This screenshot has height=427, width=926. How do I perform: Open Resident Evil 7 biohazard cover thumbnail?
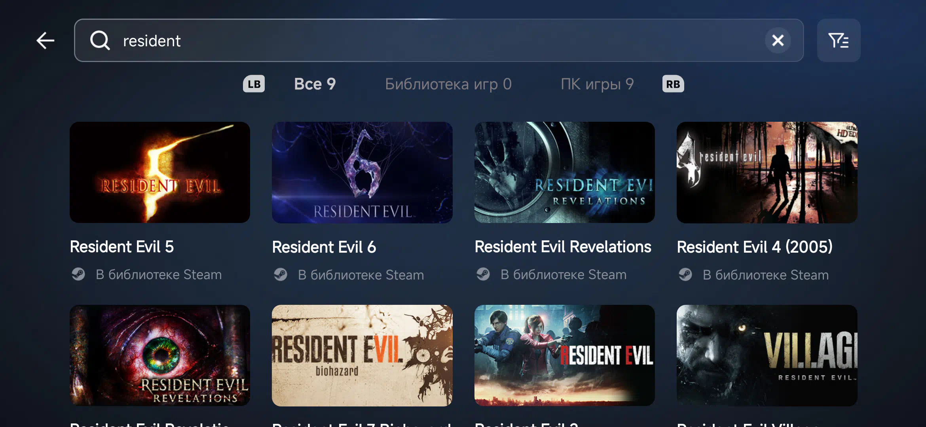pyautogui.click(x=362, y=355)
